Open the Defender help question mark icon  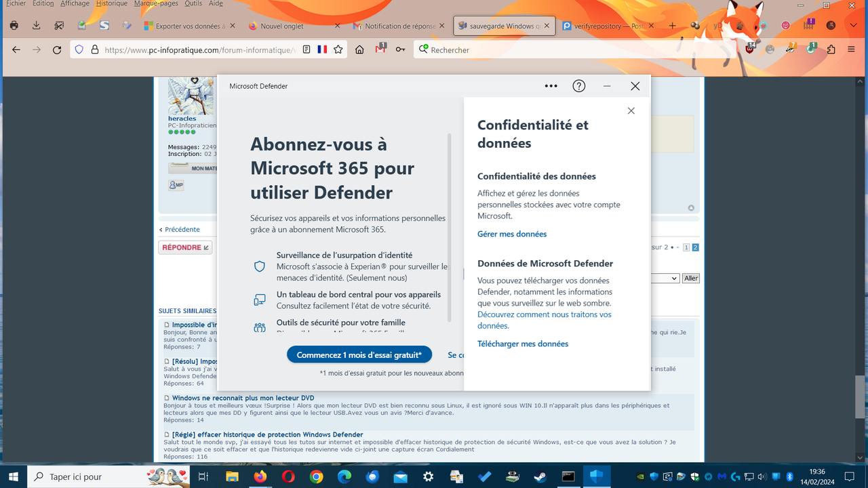coord(578,86)
